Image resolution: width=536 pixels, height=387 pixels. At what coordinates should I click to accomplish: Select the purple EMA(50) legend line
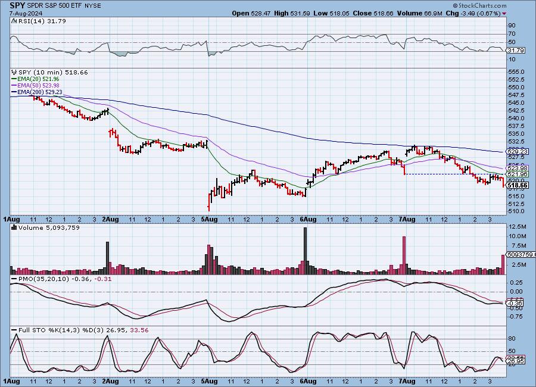(x=14, y=86)
